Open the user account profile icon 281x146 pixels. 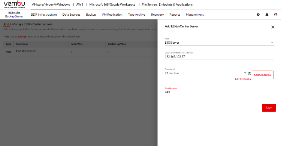click(x=276, y=15)
